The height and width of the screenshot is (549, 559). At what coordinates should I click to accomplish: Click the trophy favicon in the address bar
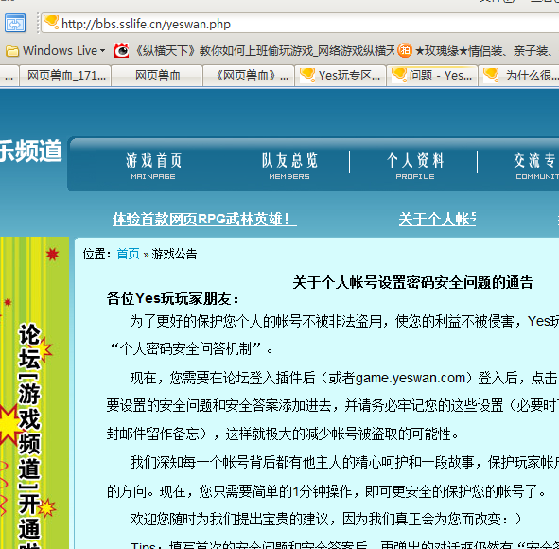coord(51,22)
